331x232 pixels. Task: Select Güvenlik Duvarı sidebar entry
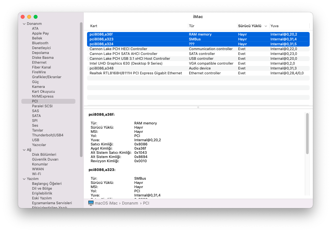(x=45, y=159)
